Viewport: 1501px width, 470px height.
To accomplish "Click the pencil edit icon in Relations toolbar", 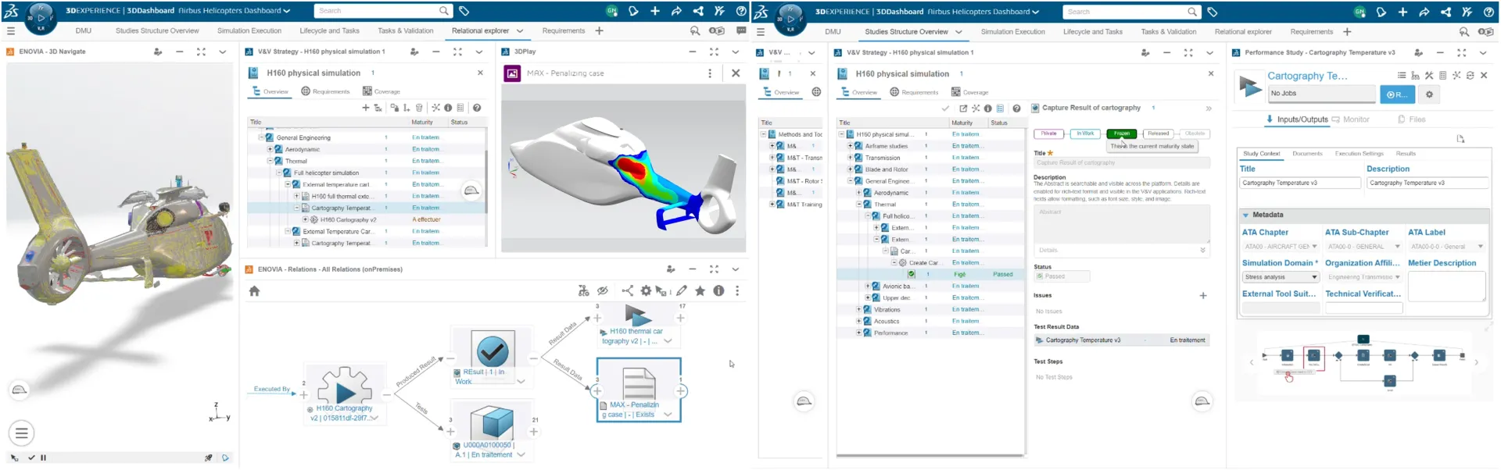I will [682, 291].
